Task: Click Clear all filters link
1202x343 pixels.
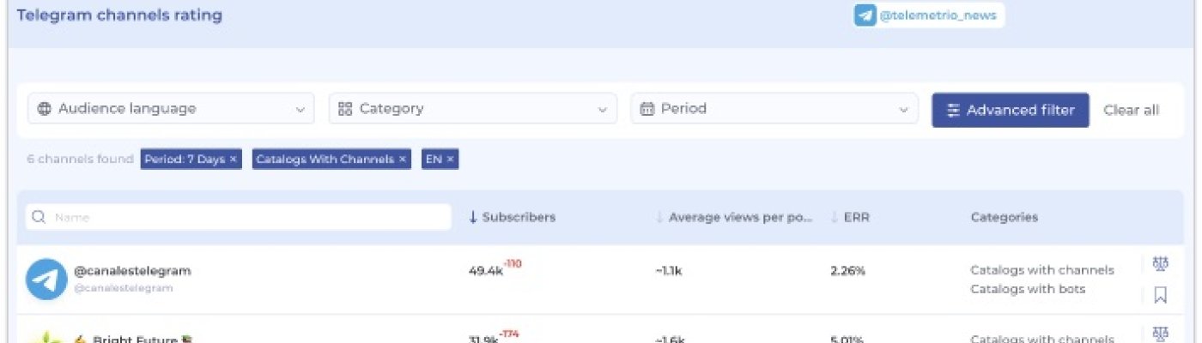Action: click(1131, 110)
